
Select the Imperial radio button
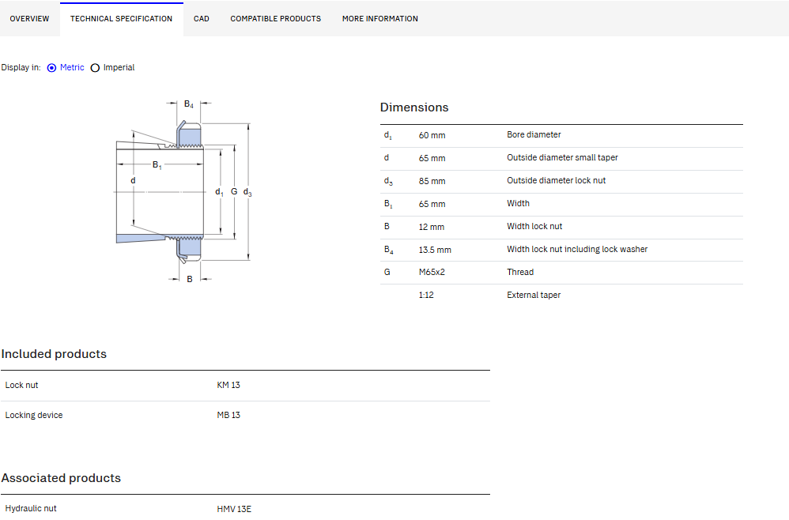pyautogui.click(x=95, y=67)
